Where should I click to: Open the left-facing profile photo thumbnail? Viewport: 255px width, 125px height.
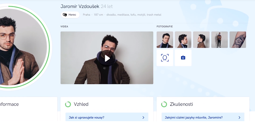[x=201, y=40]
